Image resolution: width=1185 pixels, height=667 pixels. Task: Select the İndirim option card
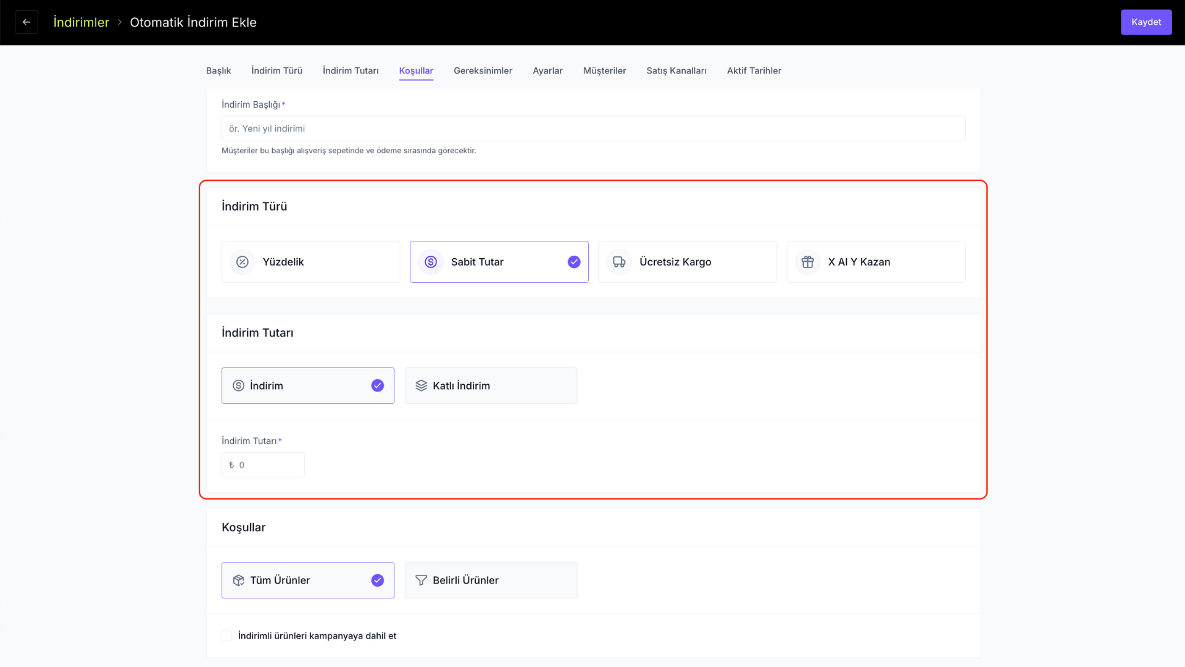[308, 385]
